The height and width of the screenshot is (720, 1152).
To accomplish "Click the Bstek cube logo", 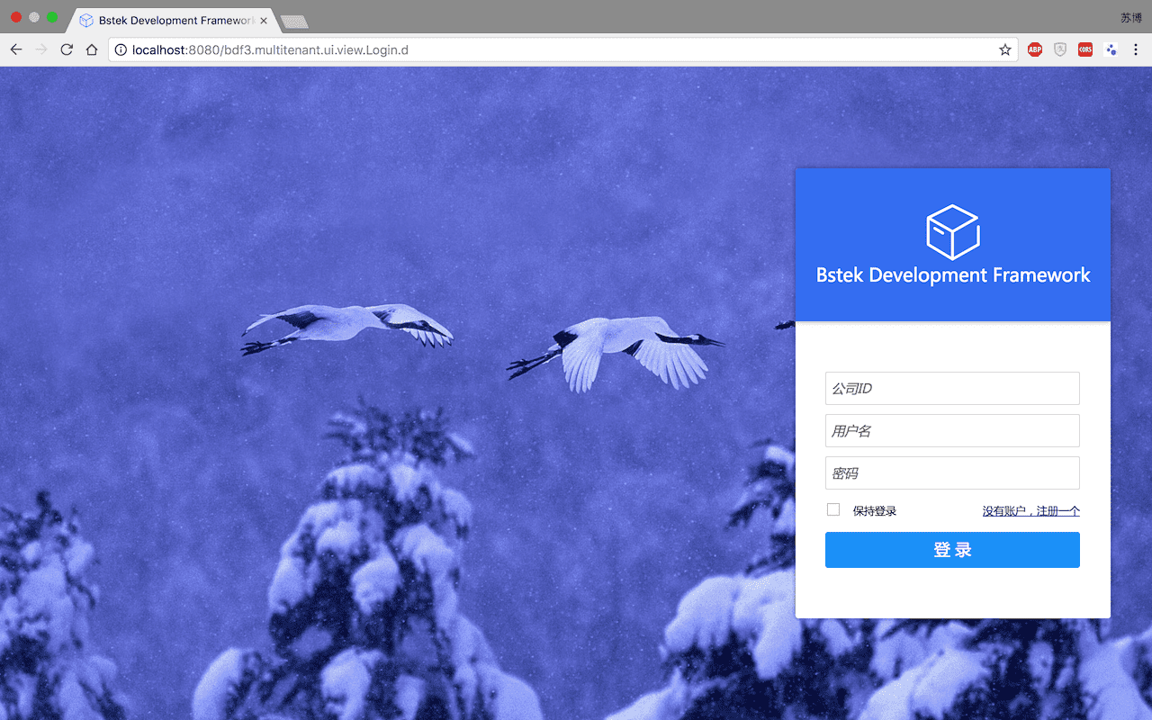I will pyautogui.click(x=953, y=231).
